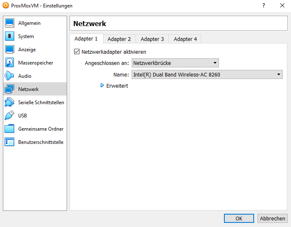Image resolution: width=291 pixels, height=227 pixels.
Task: Select Audio in the settings list
Action: [35, 76]
